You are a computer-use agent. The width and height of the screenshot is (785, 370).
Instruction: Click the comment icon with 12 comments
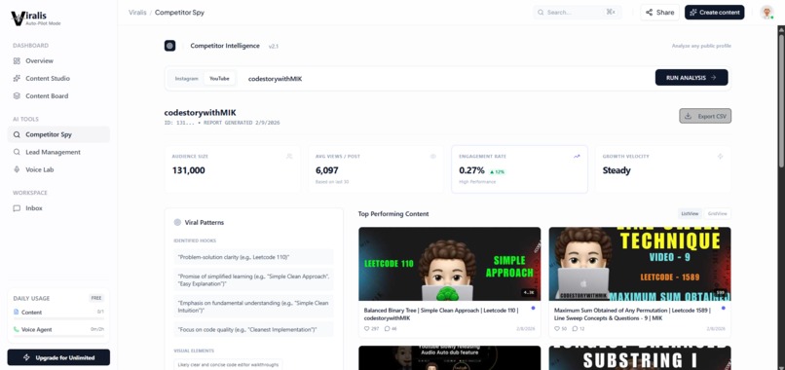[x=575, y=328]
